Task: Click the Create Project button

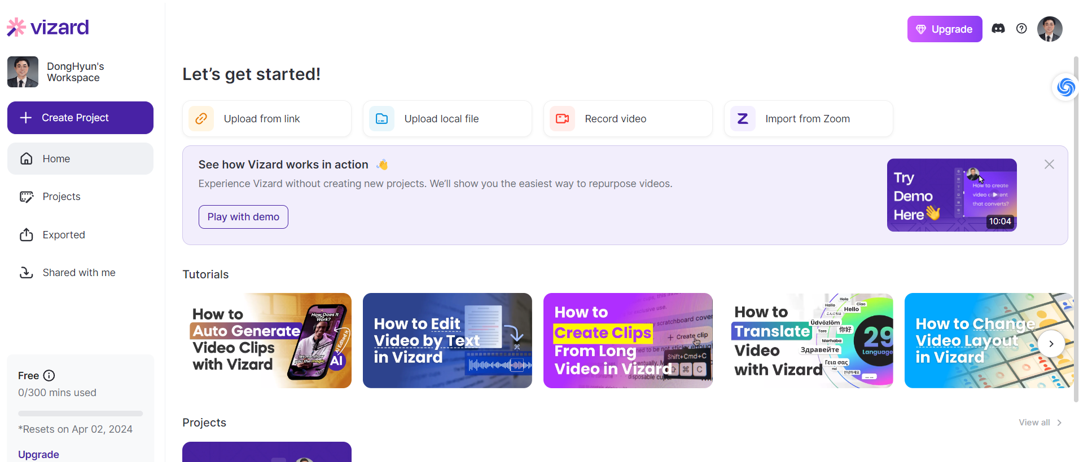Action: [80, 118]
